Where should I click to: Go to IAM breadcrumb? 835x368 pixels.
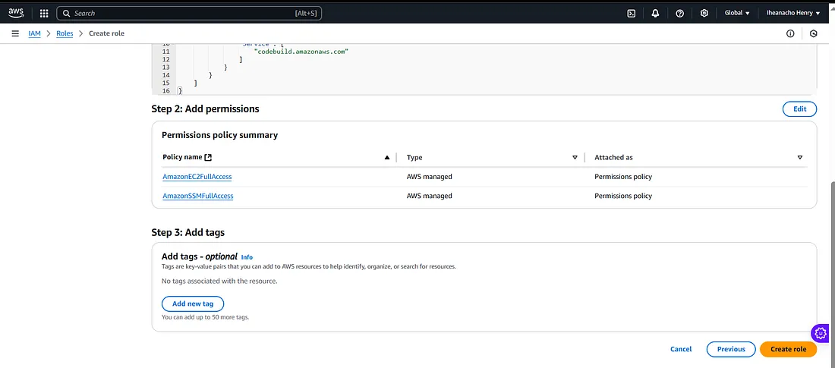(34, 33)
